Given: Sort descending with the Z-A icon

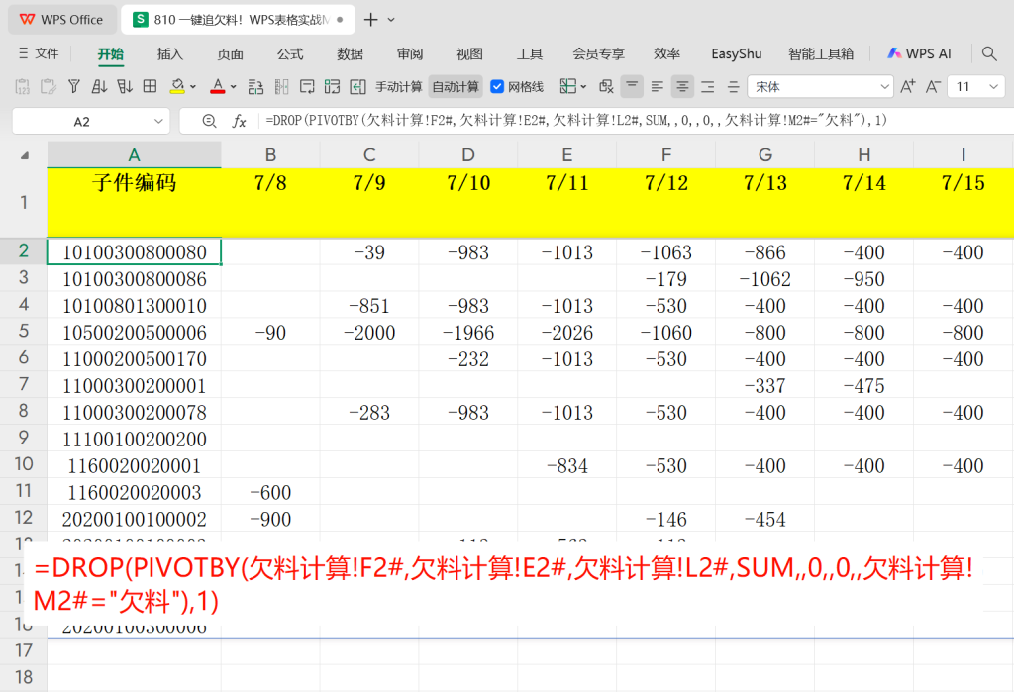Looking at the screenshot, I should pos(124,87).
